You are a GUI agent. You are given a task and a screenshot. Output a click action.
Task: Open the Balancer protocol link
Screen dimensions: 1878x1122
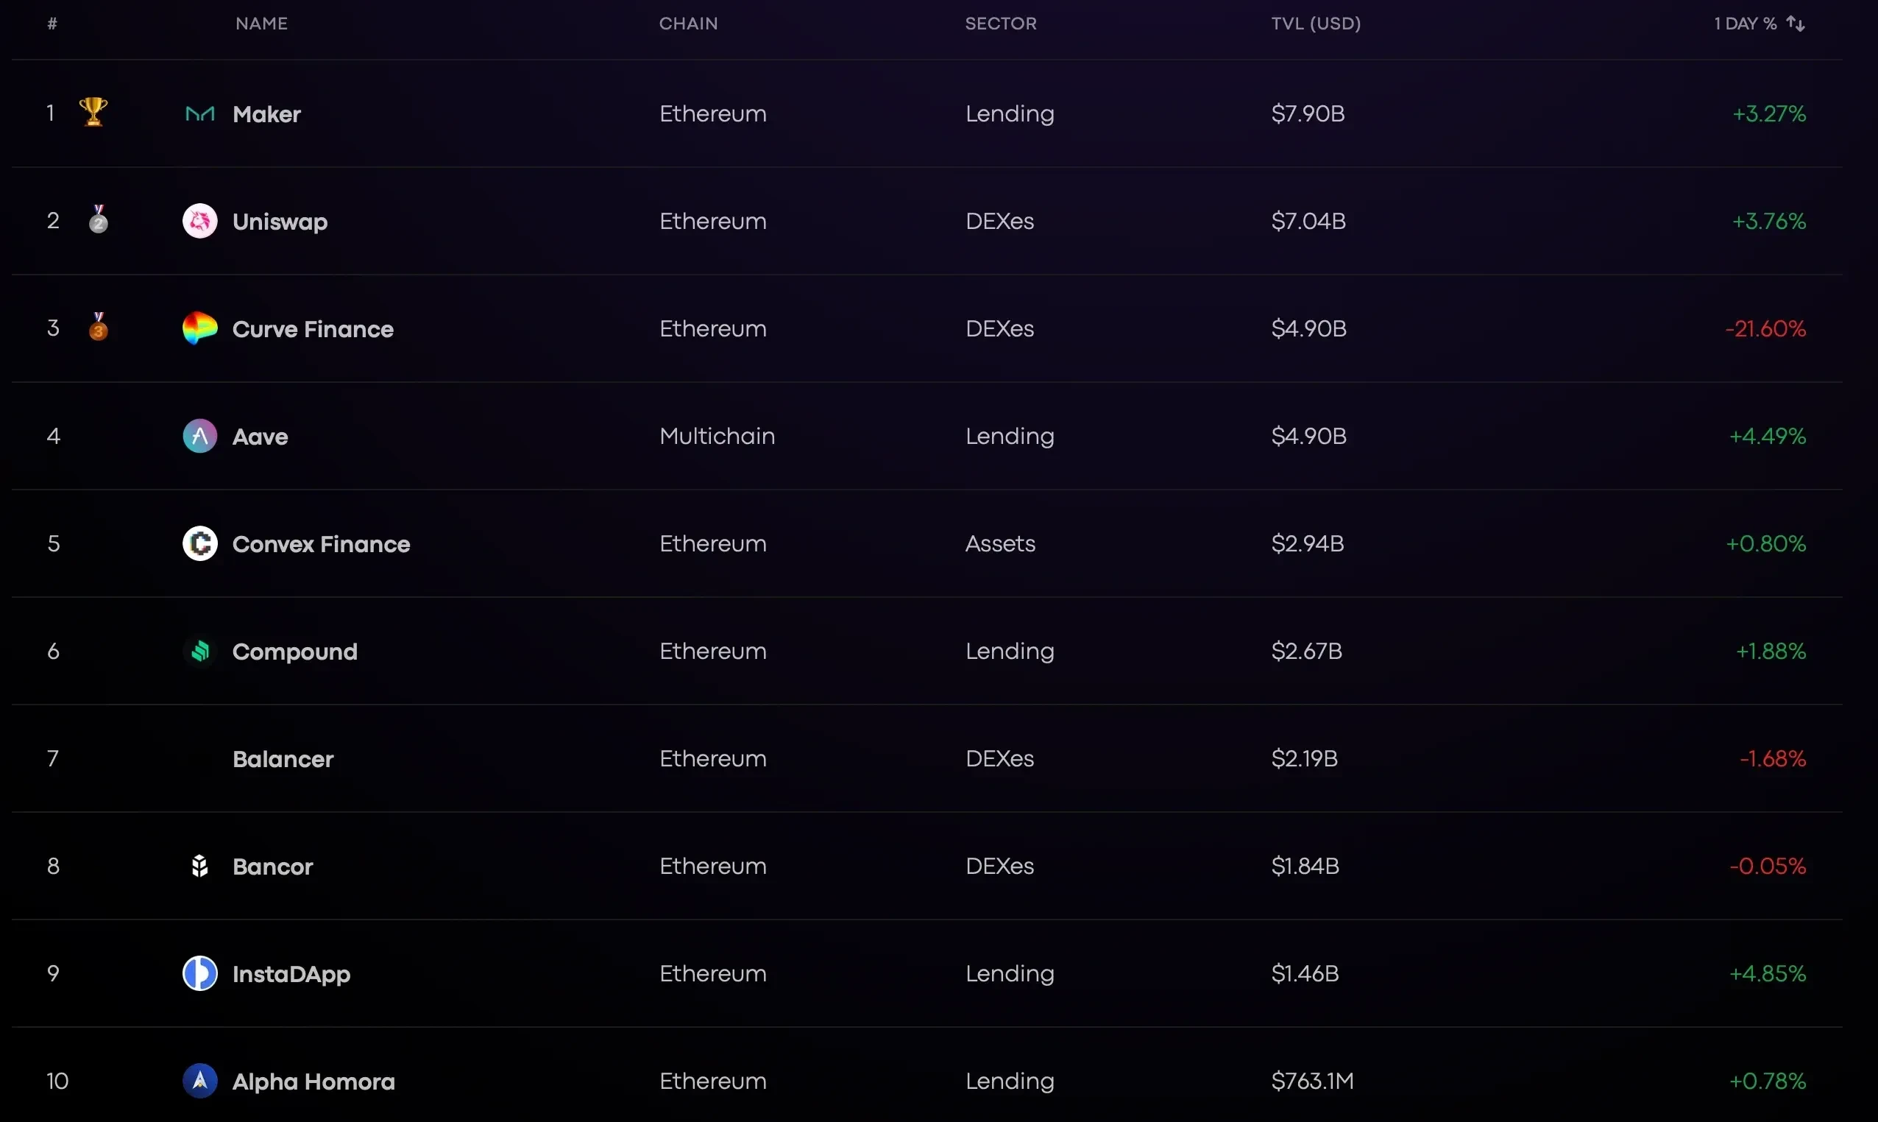[283, 759]
